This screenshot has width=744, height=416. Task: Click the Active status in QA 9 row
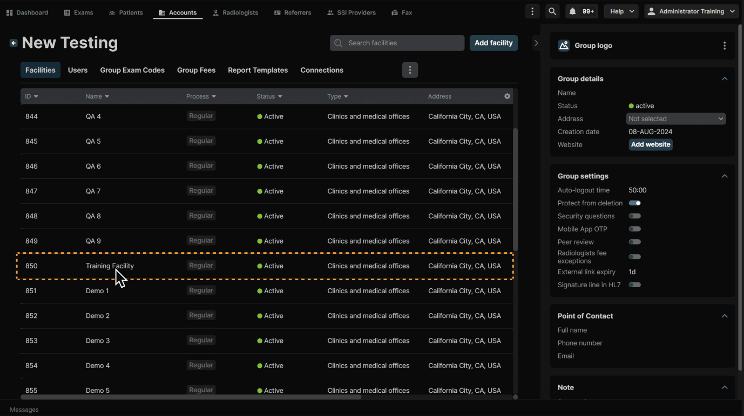coord(270,241)
